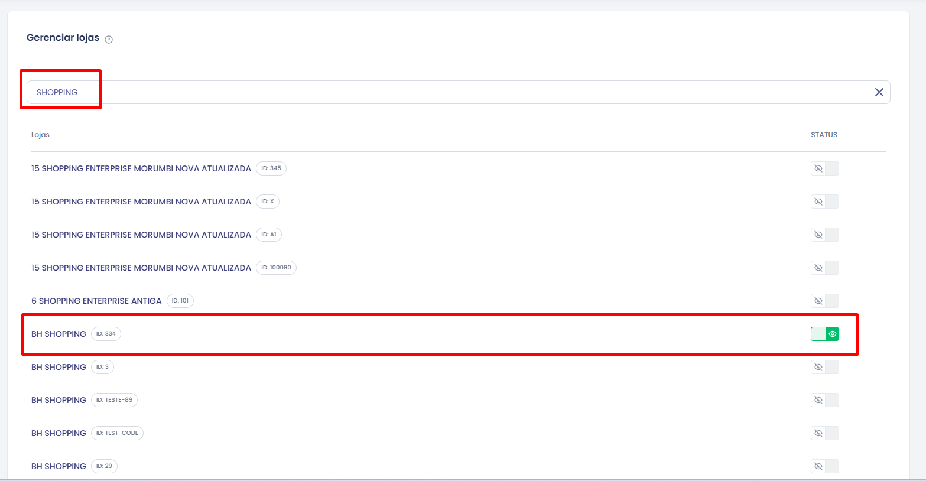The image size is (926, 481).
Task: Toggle status for store ID: 100090
Action: 824,268
